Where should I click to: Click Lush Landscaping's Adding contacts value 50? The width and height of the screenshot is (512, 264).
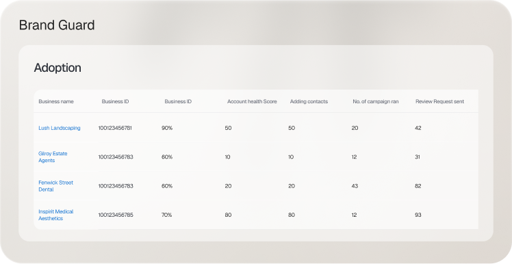point(292,128)
